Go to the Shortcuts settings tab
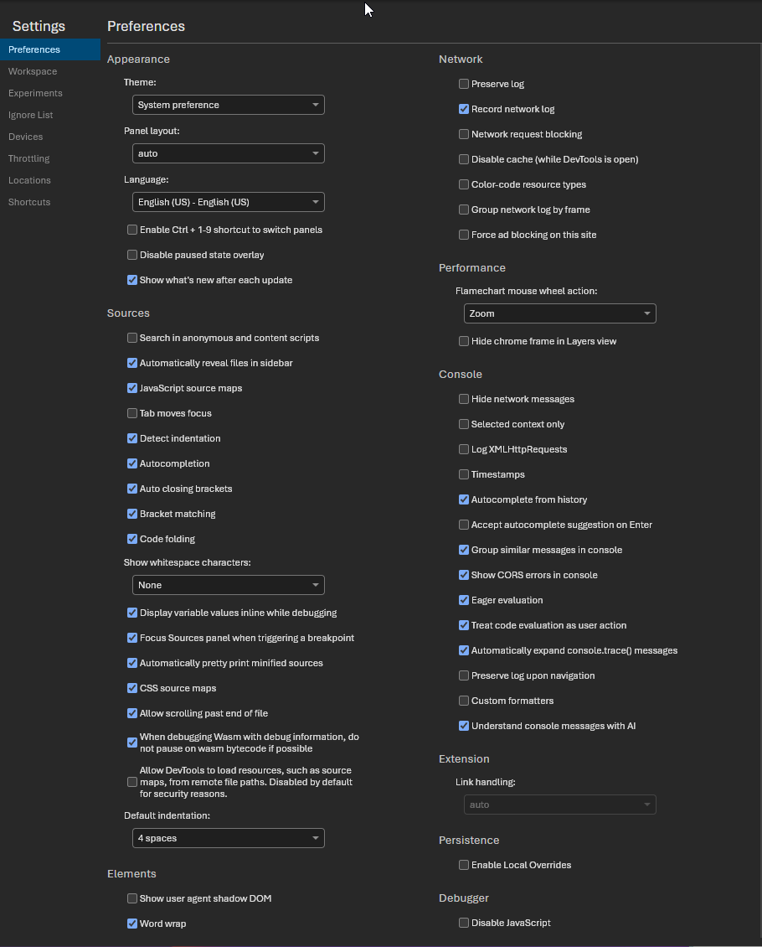The image size is (762, 947). [29, 202]
